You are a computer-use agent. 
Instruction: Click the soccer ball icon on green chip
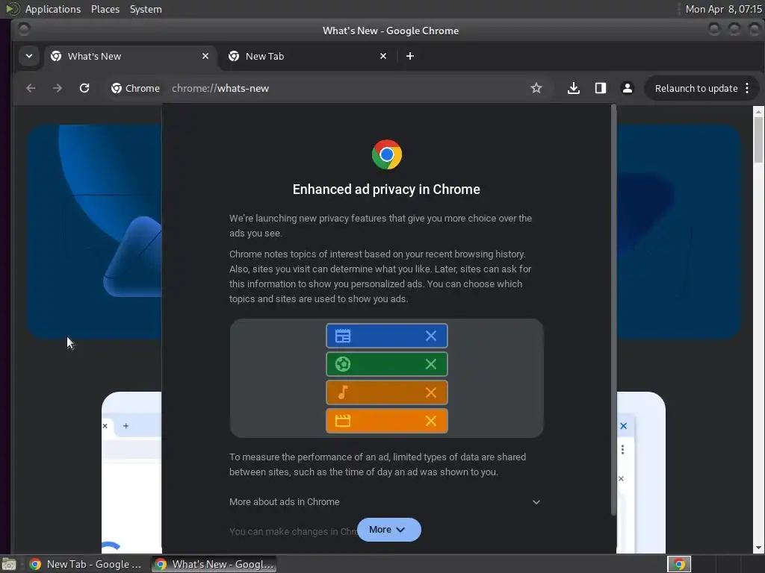coord(342,364)
